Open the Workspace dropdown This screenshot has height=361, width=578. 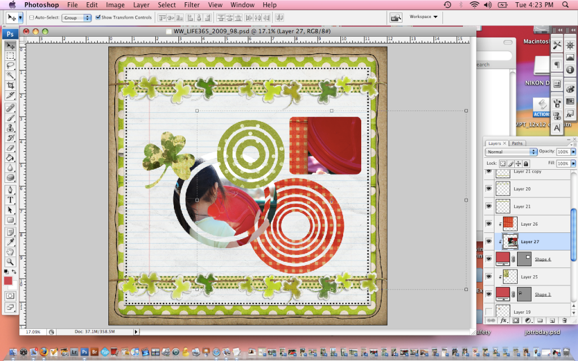click(x=423, y=17)
